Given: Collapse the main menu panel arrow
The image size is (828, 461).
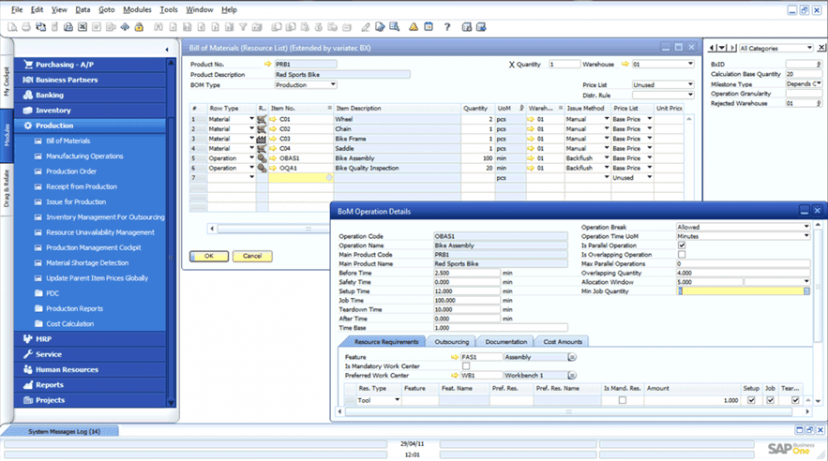Looking at the screenshot, I should [x=167, y=50].
